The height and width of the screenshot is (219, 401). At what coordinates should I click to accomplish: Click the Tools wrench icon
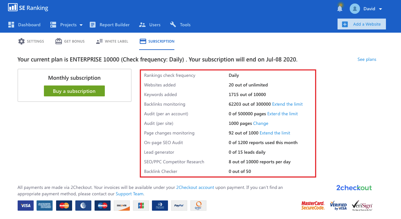tap(173, 24)
